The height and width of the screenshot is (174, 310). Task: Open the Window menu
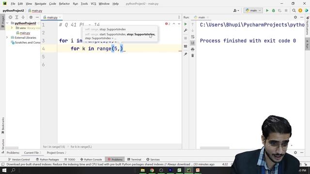[104, 3]
